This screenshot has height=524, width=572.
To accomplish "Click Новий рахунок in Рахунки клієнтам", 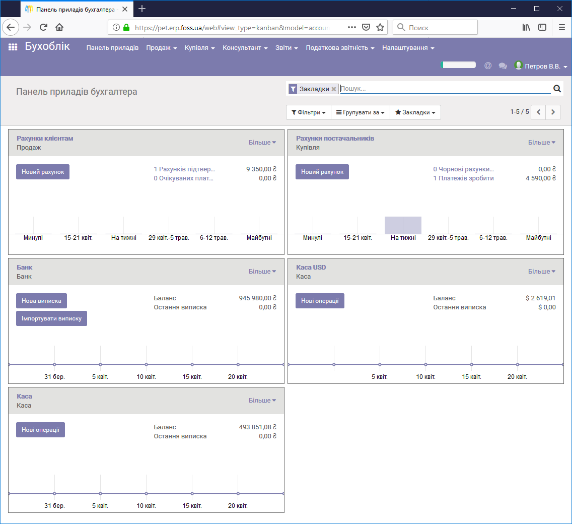I will pos(43,172).
